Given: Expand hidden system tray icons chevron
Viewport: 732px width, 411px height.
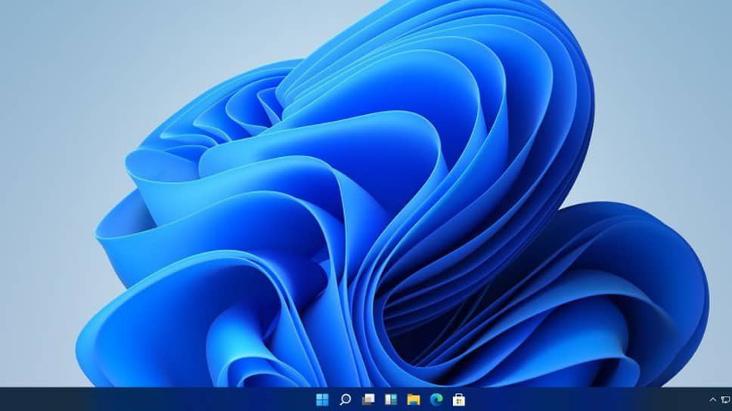Looking at the screenshot, I should point(712,399).
